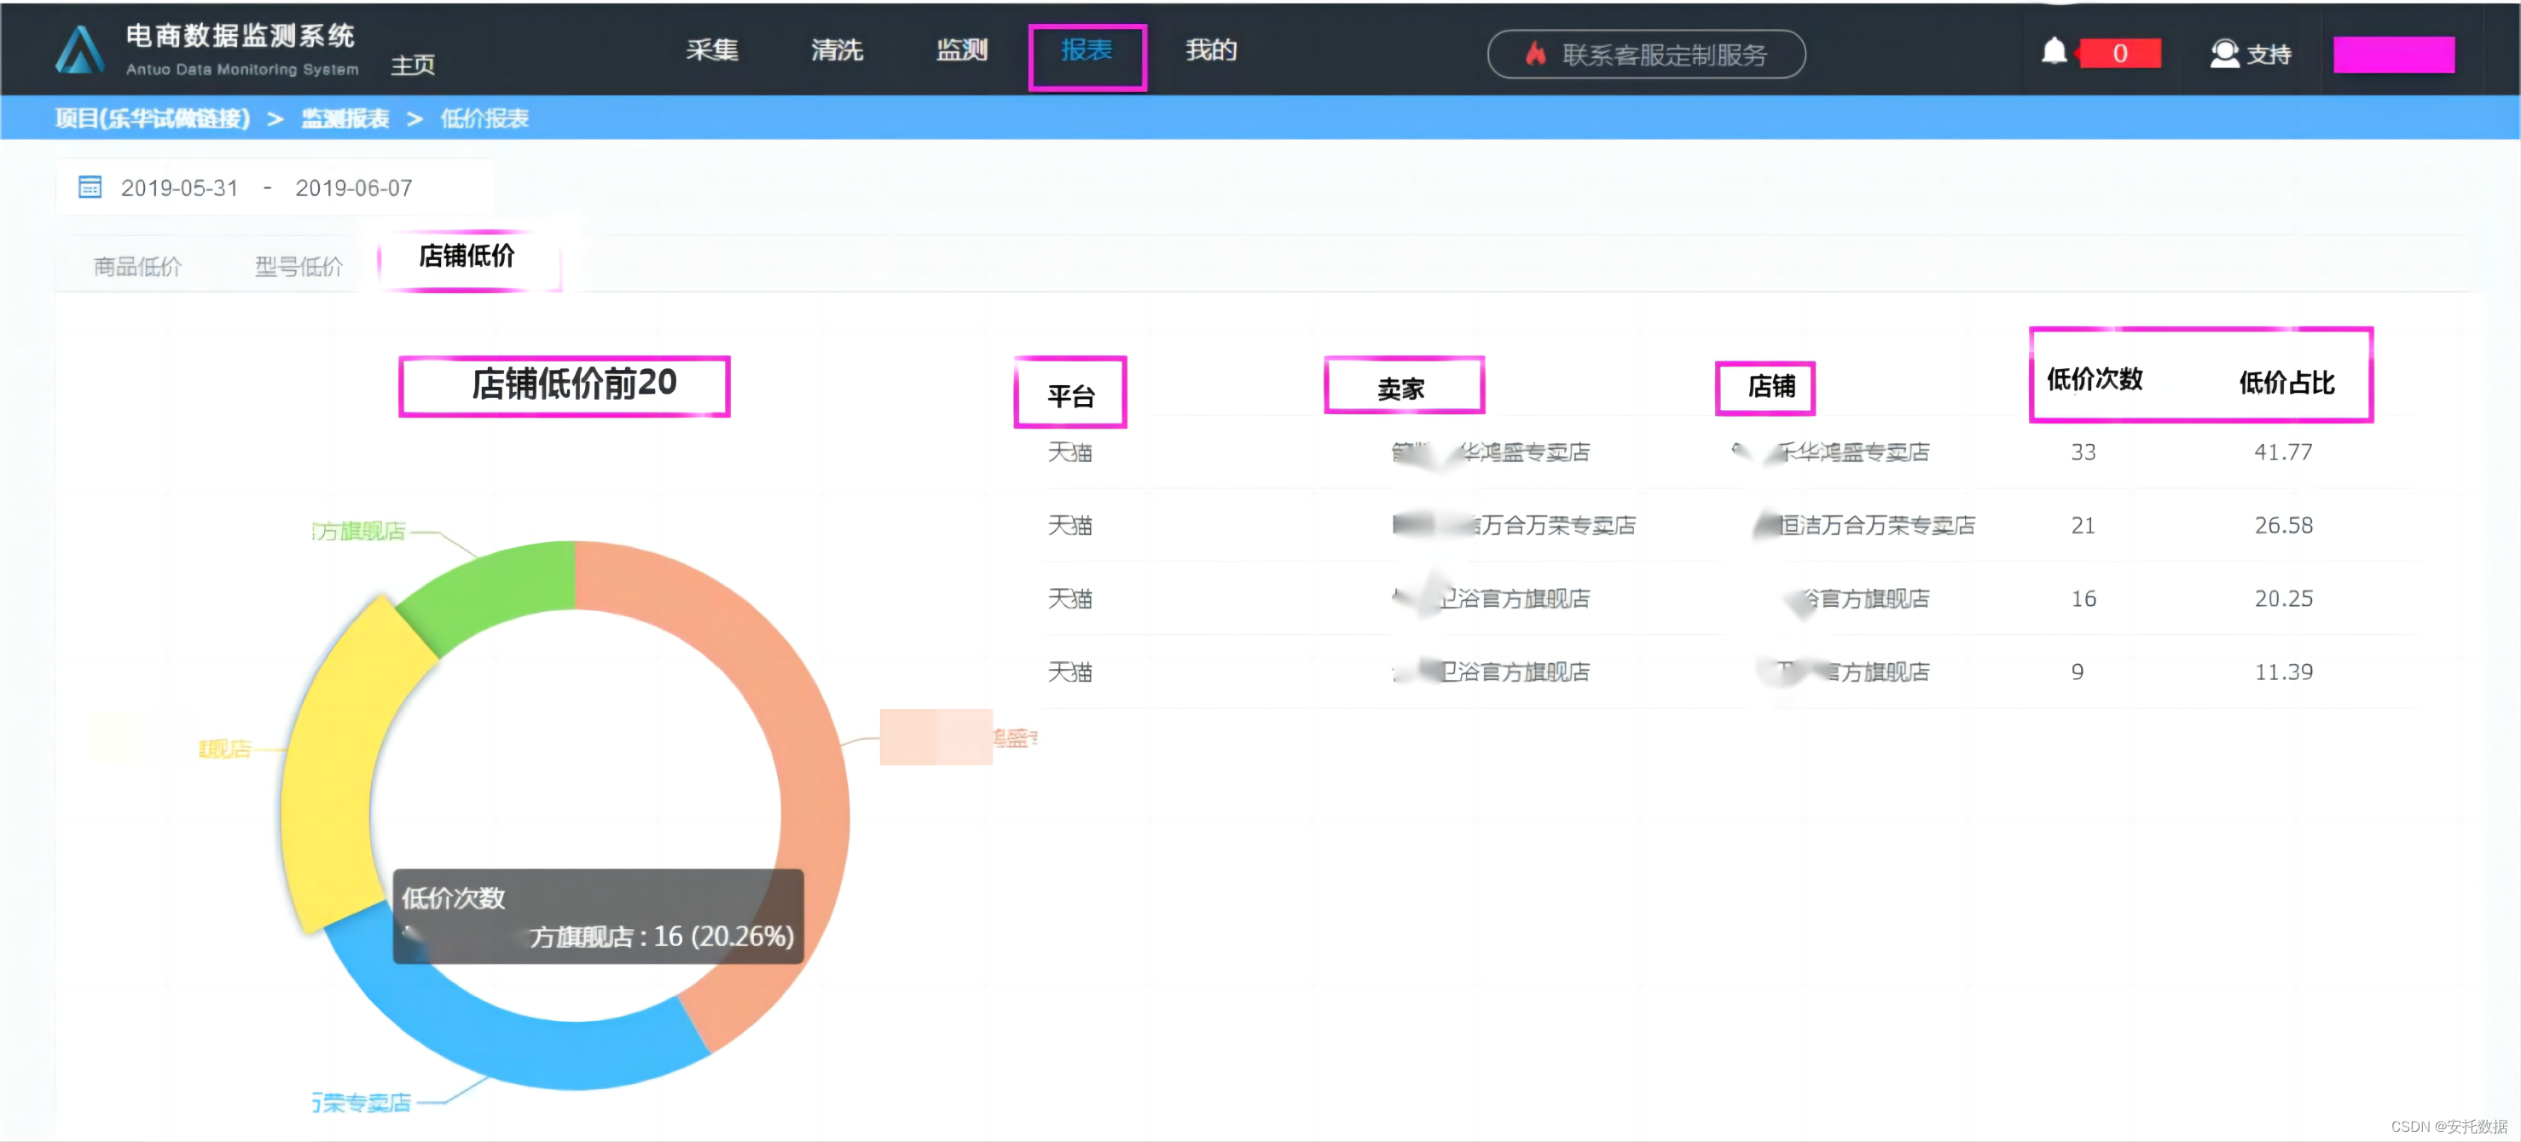The height and width of the screenshot is (1142, 2521).
Task: Click the calendar icon by date range
Action: [89, 187]
